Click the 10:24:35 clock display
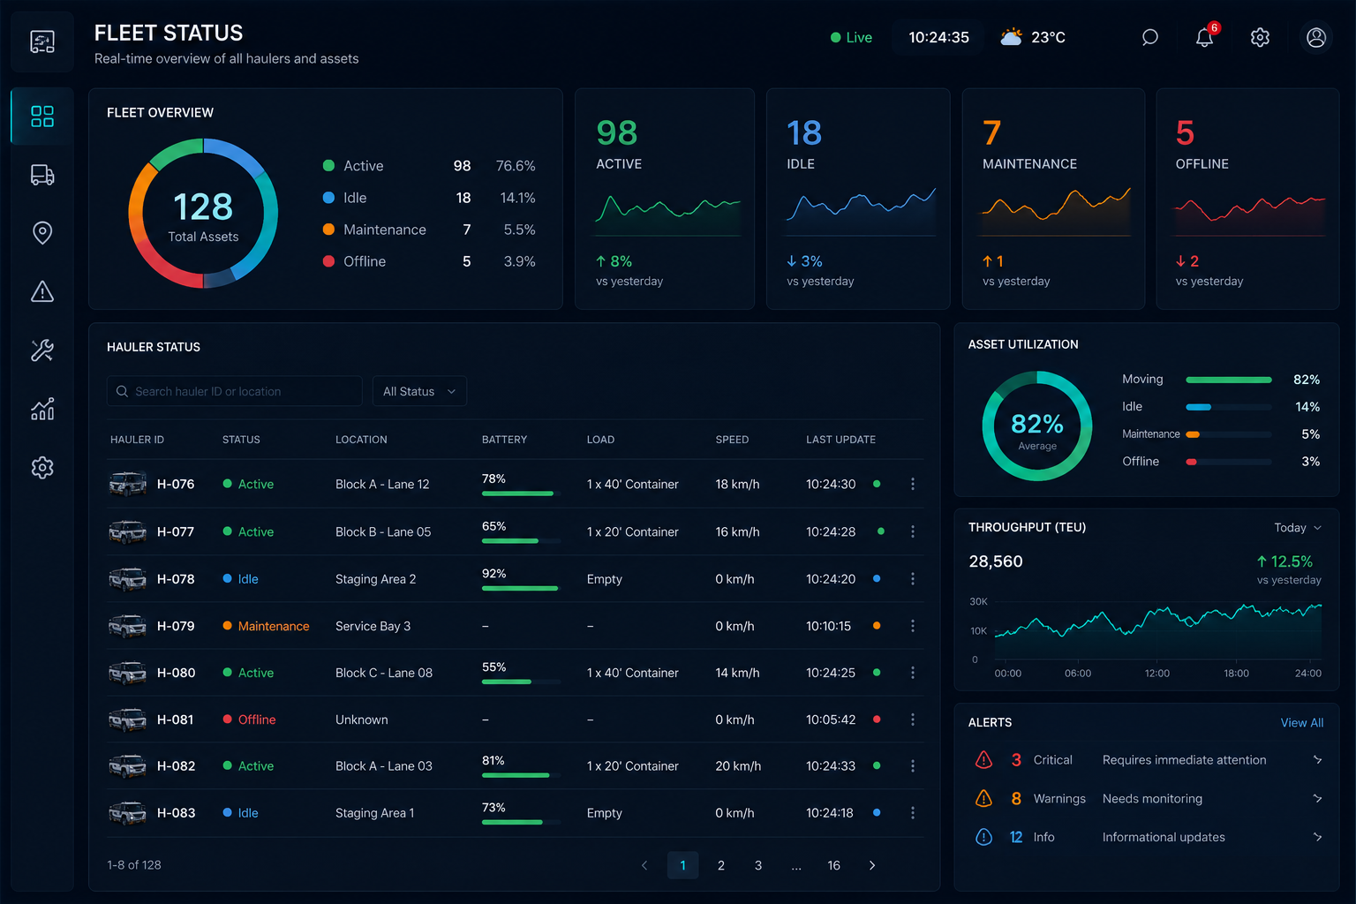Image resolution: width=1356 pixels, height=904 pixels. click(938, 37)
